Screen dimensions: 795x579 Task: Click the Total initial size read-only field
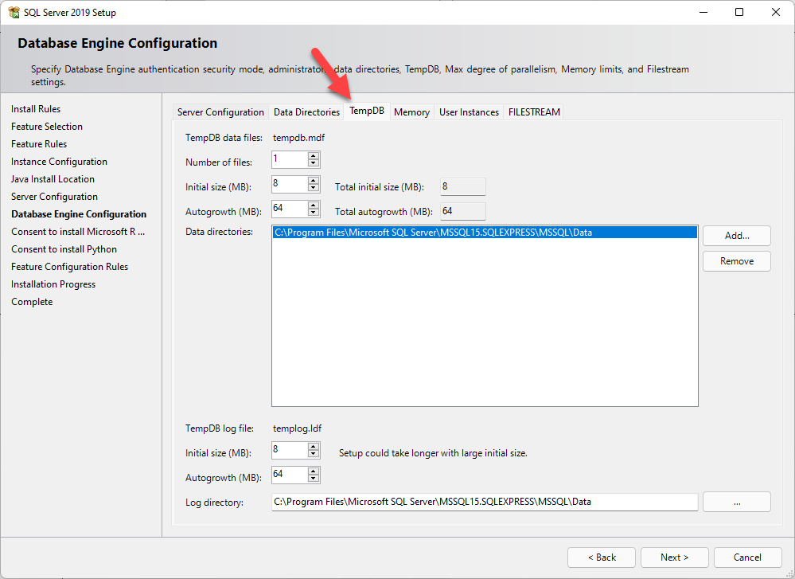463,186
